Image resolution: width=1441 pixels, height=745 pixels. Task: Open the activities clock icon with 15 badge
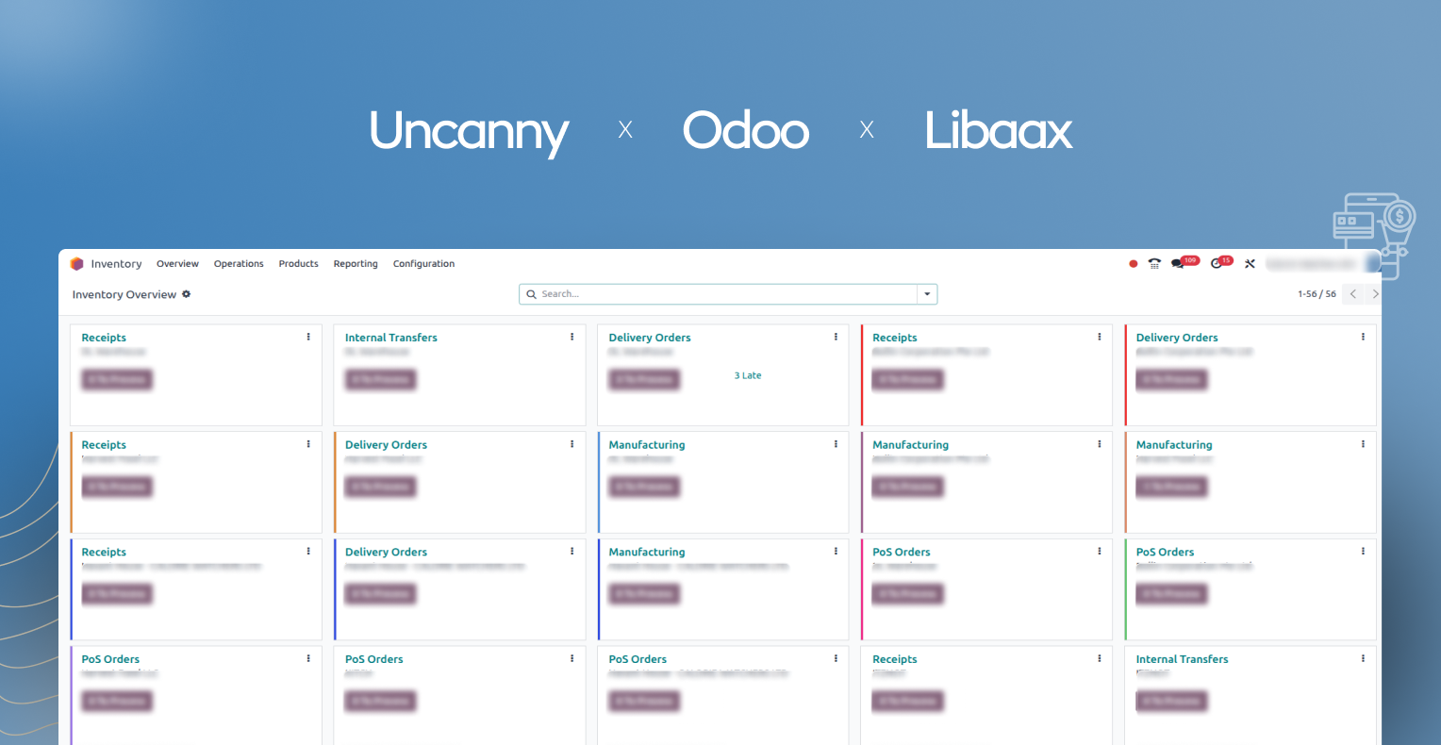1217,264
